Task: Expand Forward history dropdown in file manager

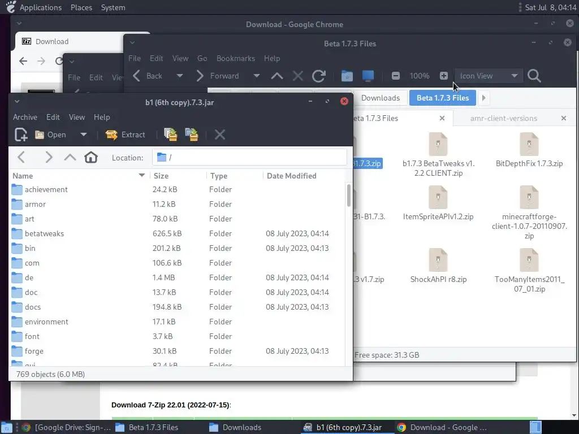Action: (256, 76)
